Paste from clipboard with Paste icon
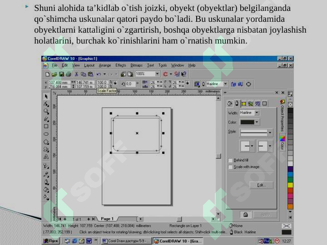This screenshot has height=245, width=327. click(90, 74)
